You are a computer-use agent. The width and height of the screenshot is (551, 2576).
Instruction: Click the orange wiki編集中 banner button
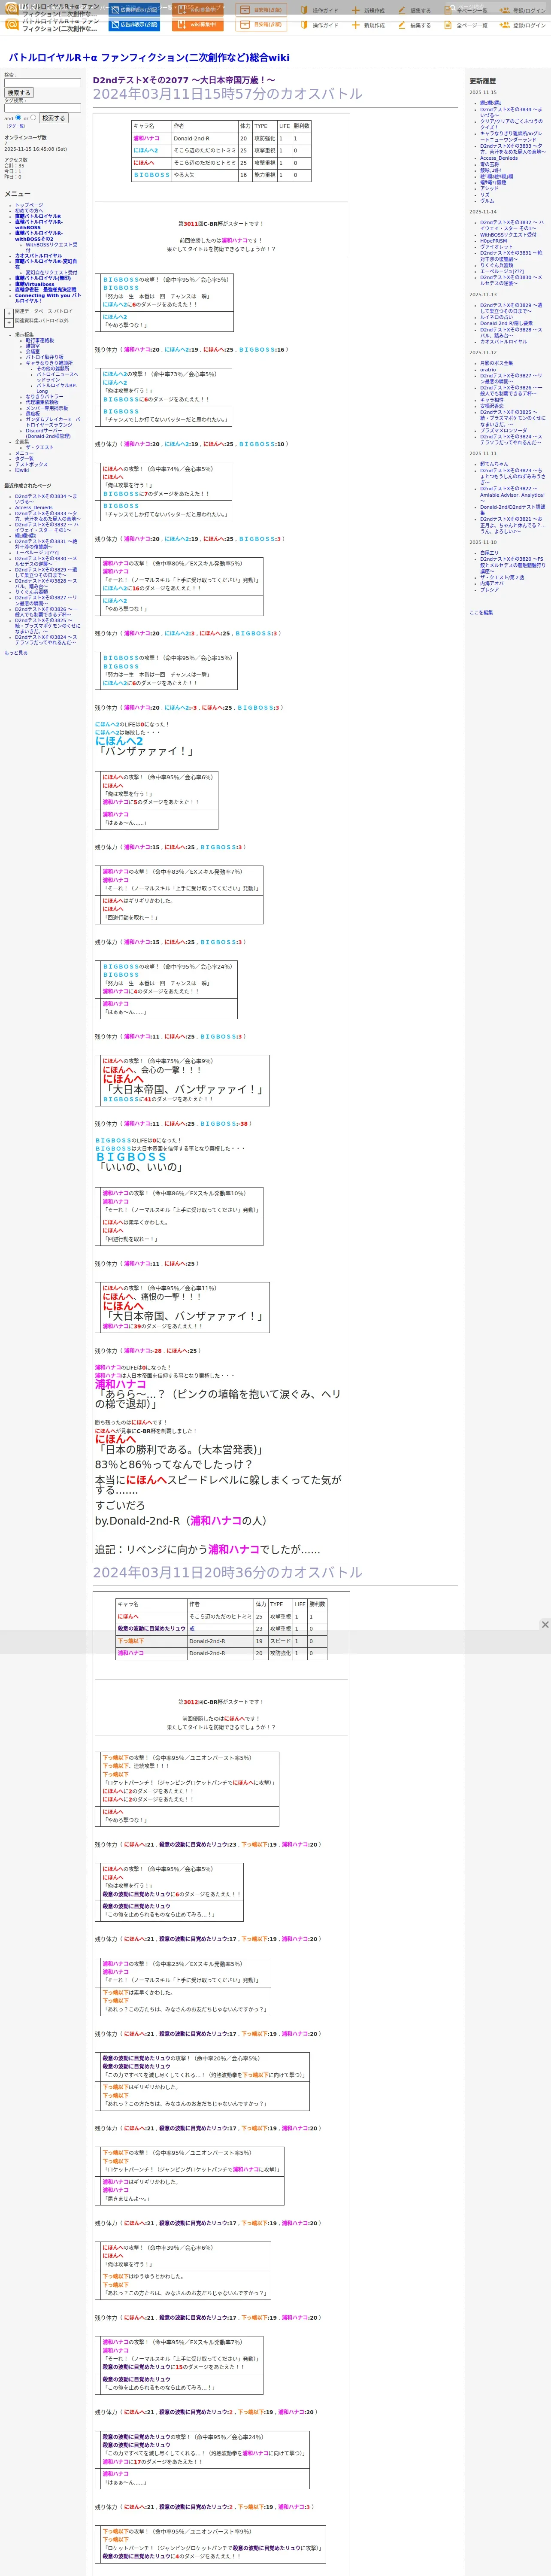(198, 24)
